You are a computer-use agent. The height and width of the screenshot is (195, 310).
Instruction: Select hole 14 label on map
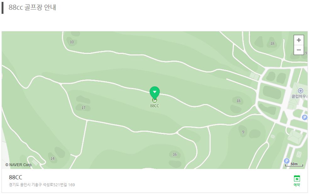52,159
